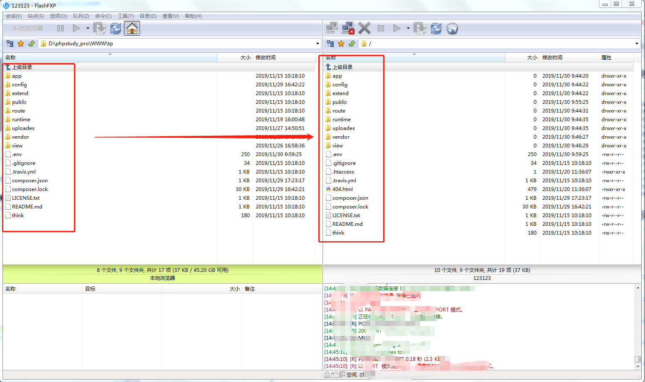Select remote README.md file
The height and width of the screenshot is (382, 645).
point(347,224)
